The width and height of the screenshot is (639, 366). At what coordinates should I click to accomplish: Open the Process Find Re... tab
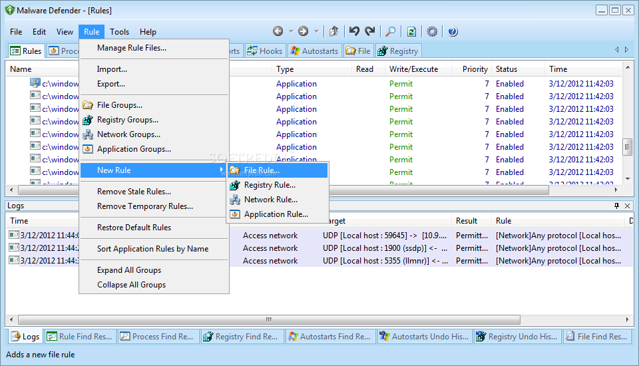(x=158, y=337)
